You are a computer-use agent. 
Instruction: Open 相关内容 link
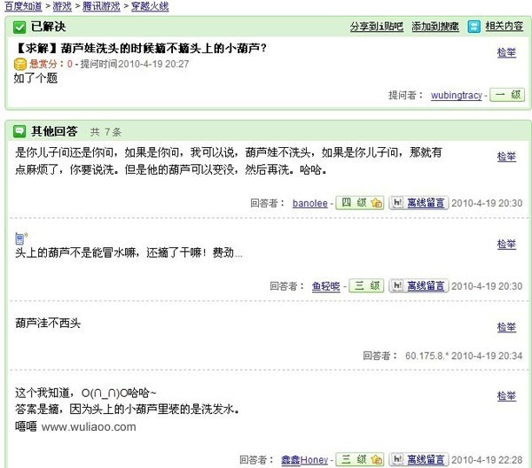coord(505,26)
